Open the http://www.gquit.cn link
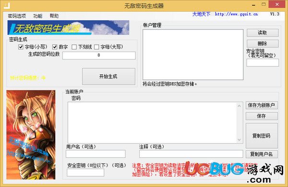 236,14
